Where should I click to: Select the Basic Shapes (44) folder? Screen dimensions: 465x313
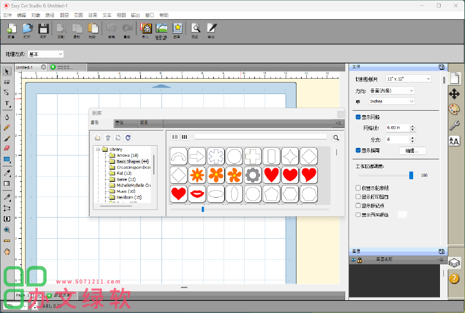133,161
